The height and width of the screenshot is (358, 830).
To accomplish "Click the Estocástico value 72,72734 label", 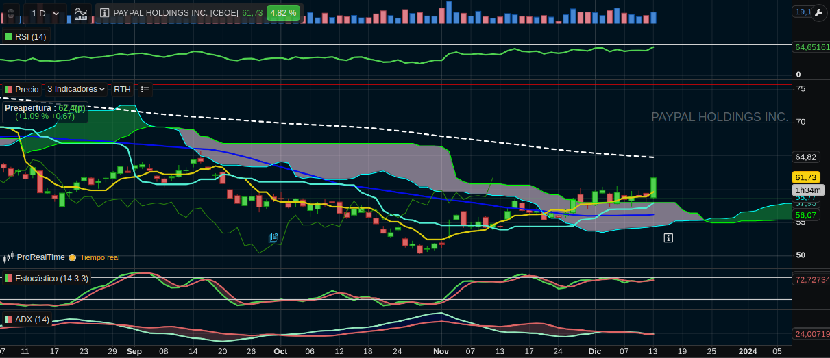I will tap(811, 279).
